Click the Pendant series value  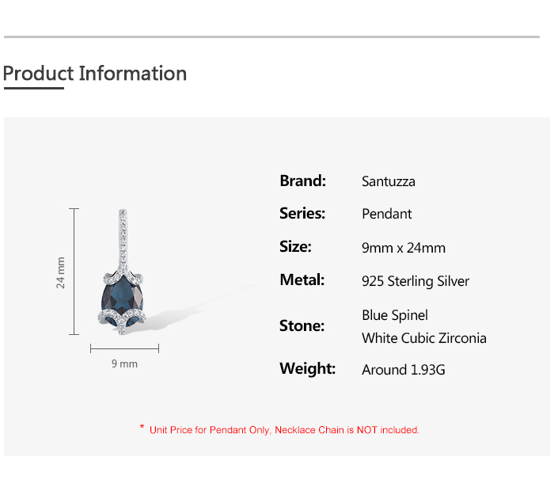387,214
